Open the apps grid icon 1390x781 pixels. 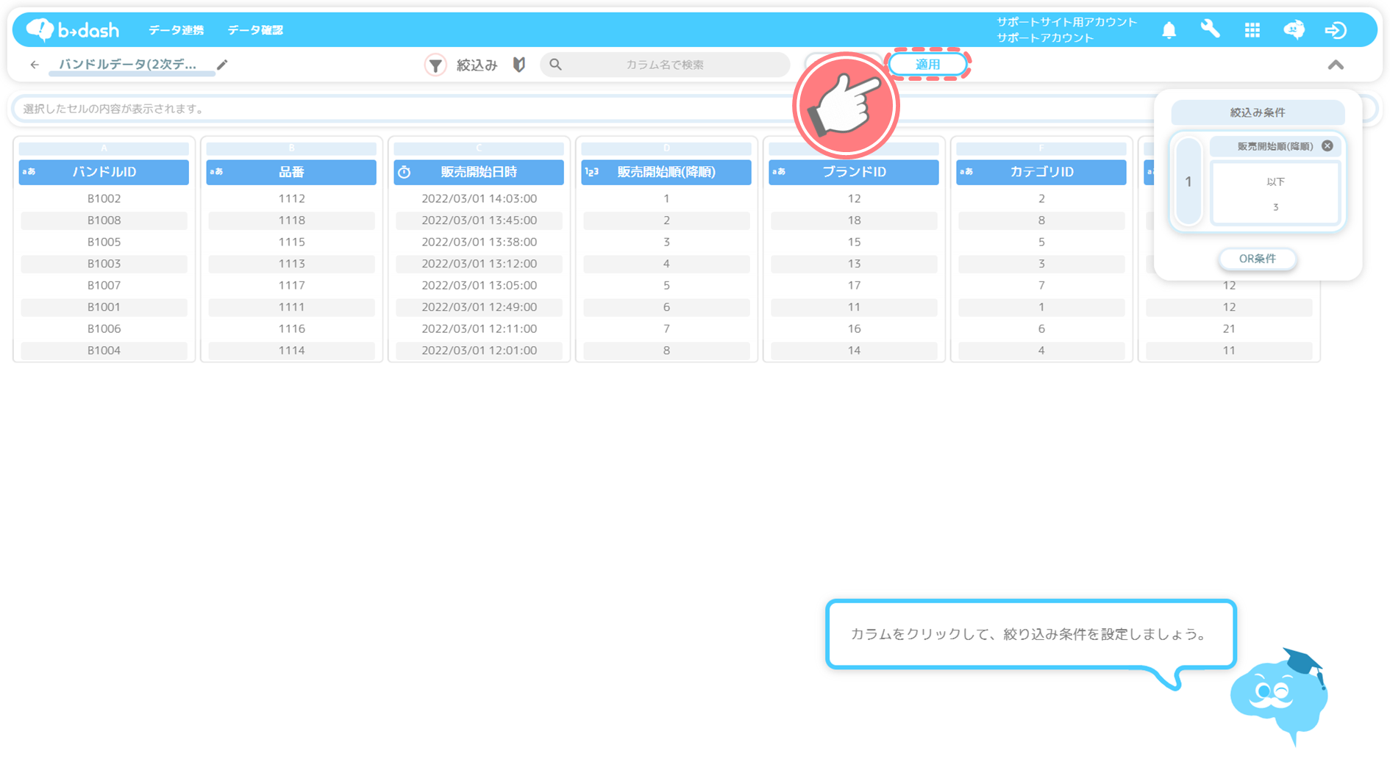[1252, 30]
